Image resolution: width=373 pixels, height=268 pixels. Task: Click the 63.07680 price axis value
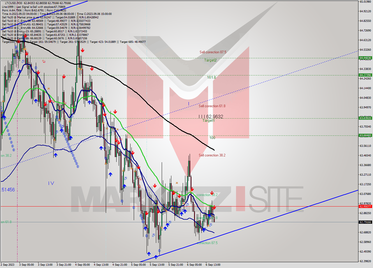click(x=365, y=194)
